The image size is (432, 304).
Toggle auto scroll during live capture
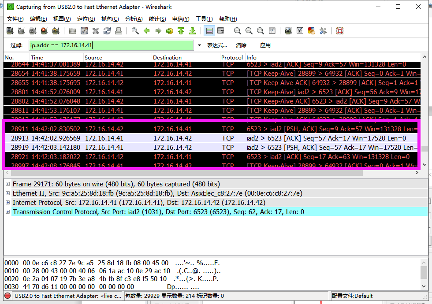point(221,31)
